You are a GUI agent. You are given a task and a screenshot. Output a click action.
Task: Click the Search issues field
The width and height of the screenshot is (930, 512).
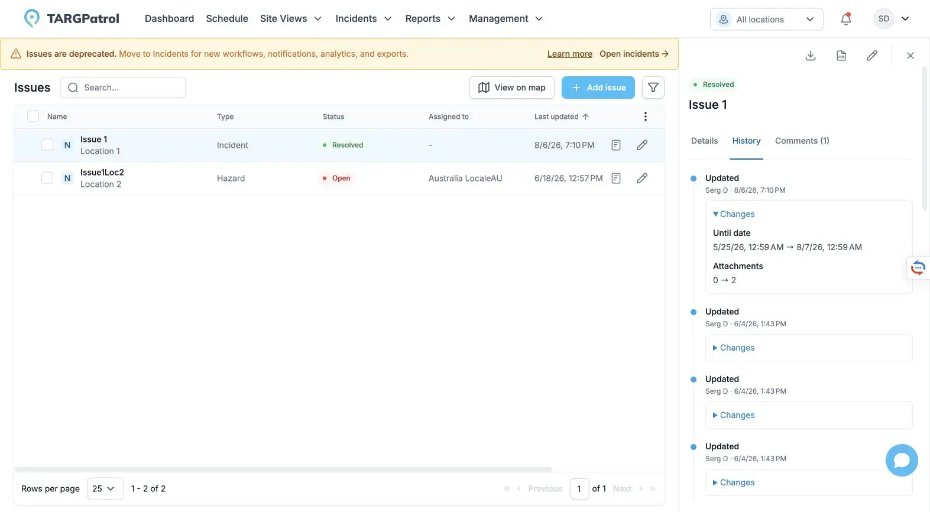pos(123,88)
